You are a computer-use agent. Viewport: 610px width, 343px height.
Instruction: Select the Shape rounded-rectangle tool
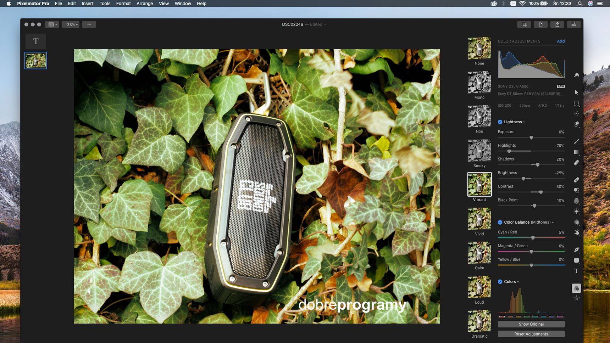point(577,260)
